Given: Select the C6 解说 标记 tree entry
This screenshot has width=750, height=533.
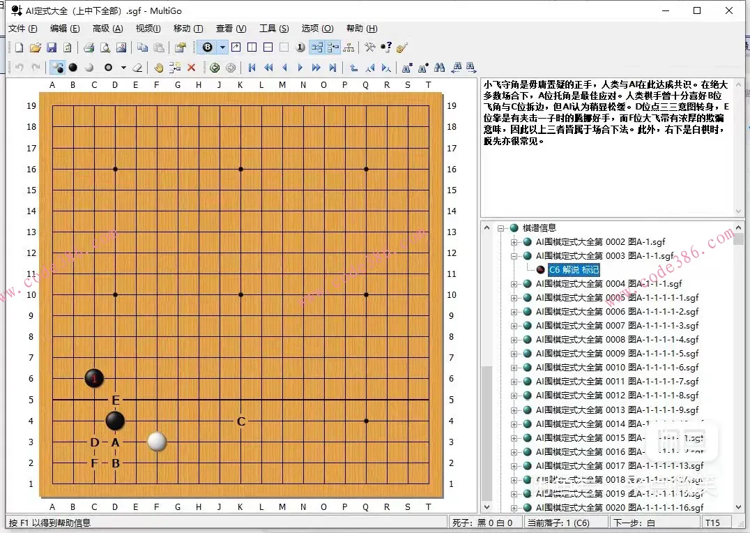Looking at the screenshot, I should pyautogui.click(x=574, y=270).
